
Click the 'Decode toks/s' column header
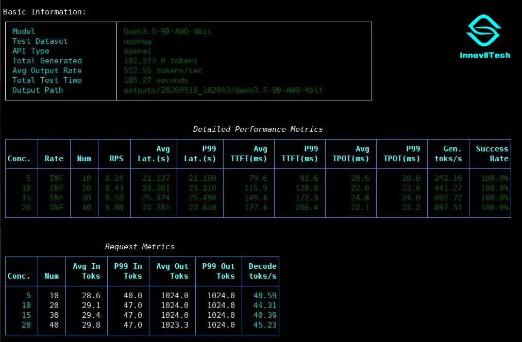tap(263, 271)
